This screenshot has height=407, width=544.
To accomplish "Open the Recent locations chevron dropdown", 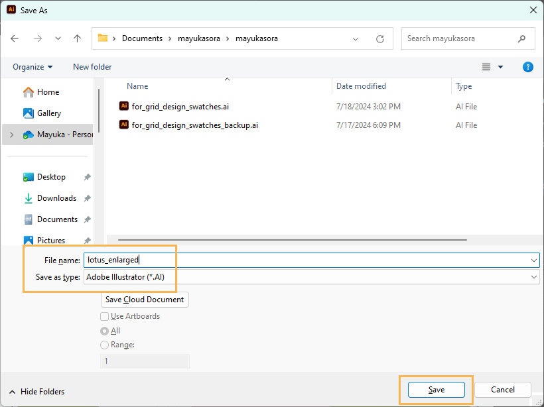I will (57, 38).
